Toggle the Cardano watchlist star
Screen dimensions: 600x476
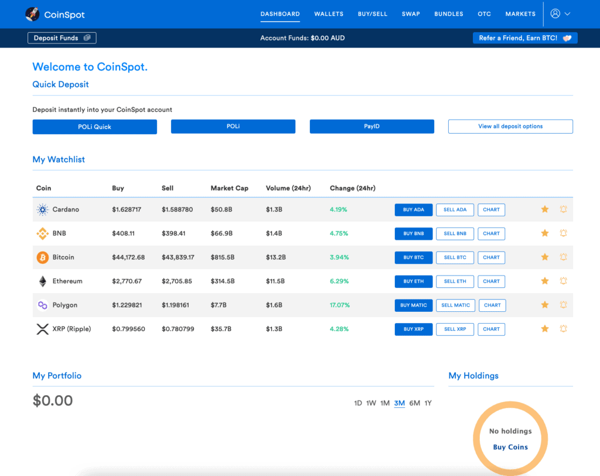[545, 209]
